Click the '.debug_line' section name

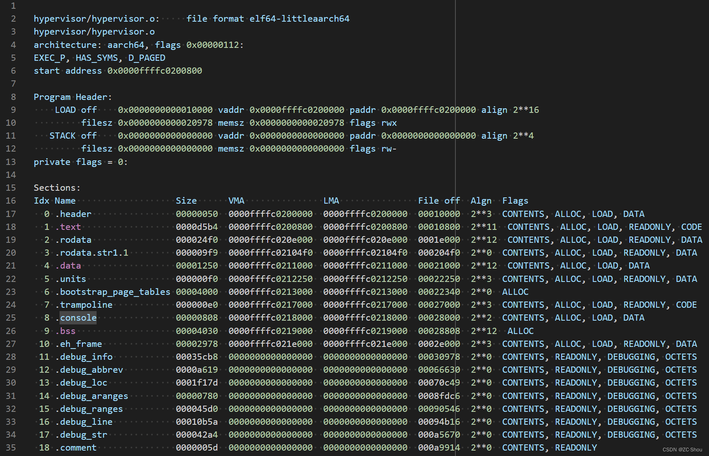pyautogui.click(x=84, y=421)
